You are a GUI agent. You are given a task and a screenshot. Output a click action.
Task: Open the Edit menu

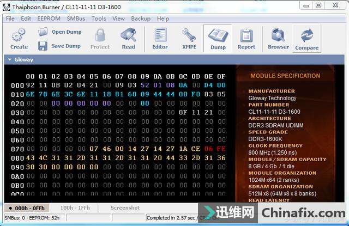coord(26,19)
